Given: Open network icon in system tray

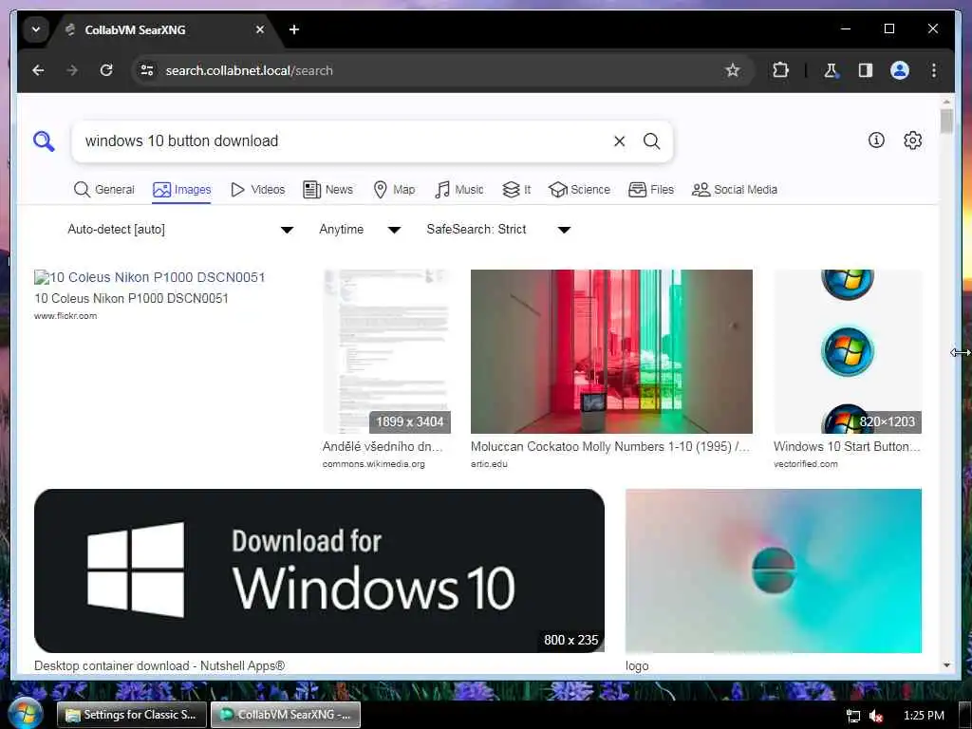Looking at the screenshot, I should coord(853,716).
